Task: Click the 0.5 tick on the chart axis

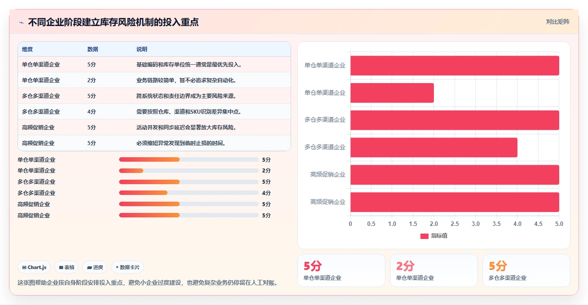Action: pos(371,224)
